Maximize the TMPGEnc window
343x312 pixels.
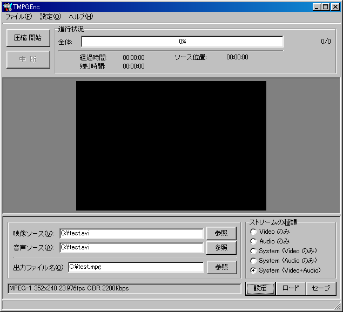pos(326,7)
